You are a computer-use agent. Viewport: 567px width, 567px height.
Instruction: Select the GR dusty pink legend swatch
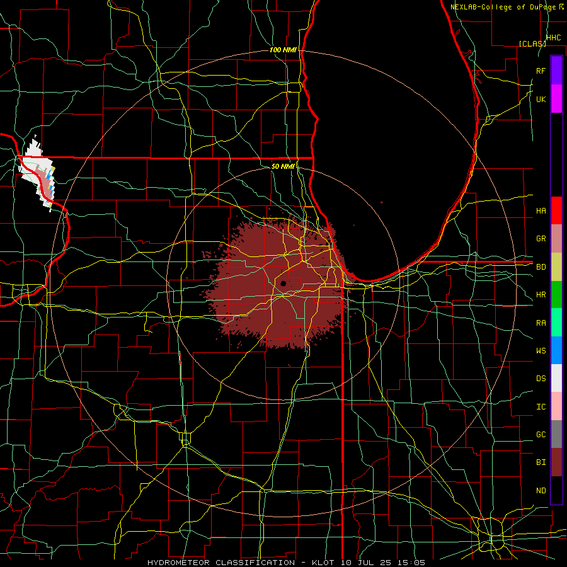click(556, 238)
